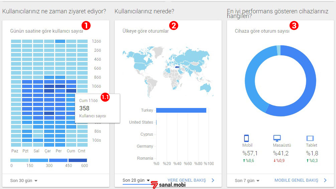The width and height of the screenshot is (336, 189).
Task: Click the Turkey bar in country chart
Action: coord(181,110)
